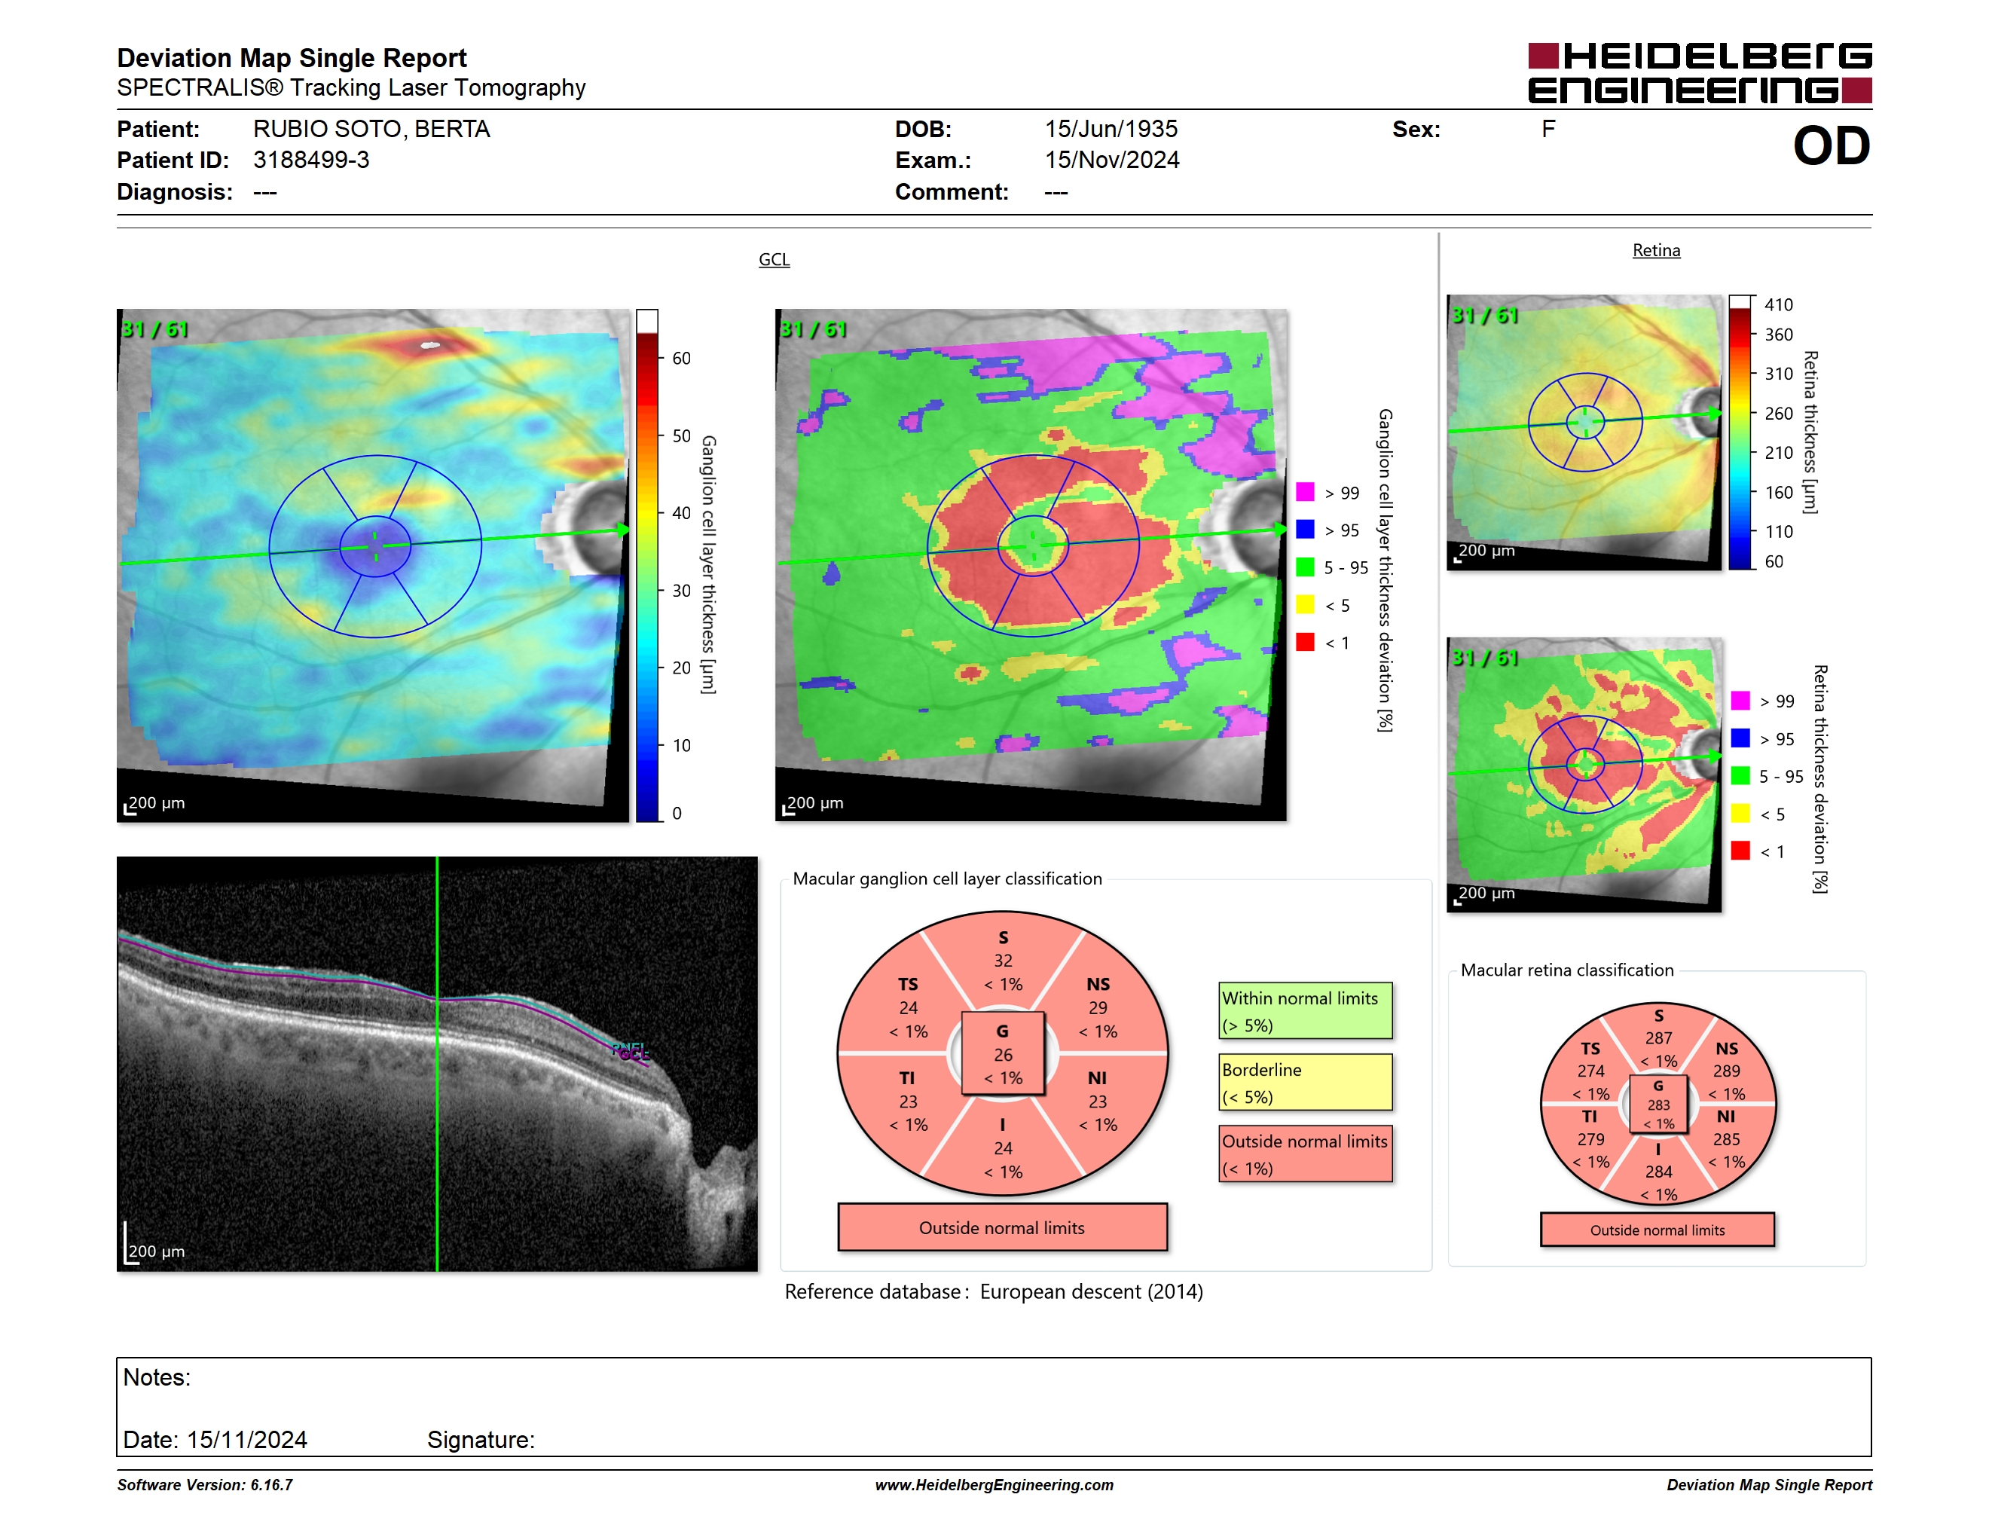The height and width of the screenshot is (1537, 1989).
Task: Click the Macular ganglion cell layer classification heading
Action: click(947, 879)
